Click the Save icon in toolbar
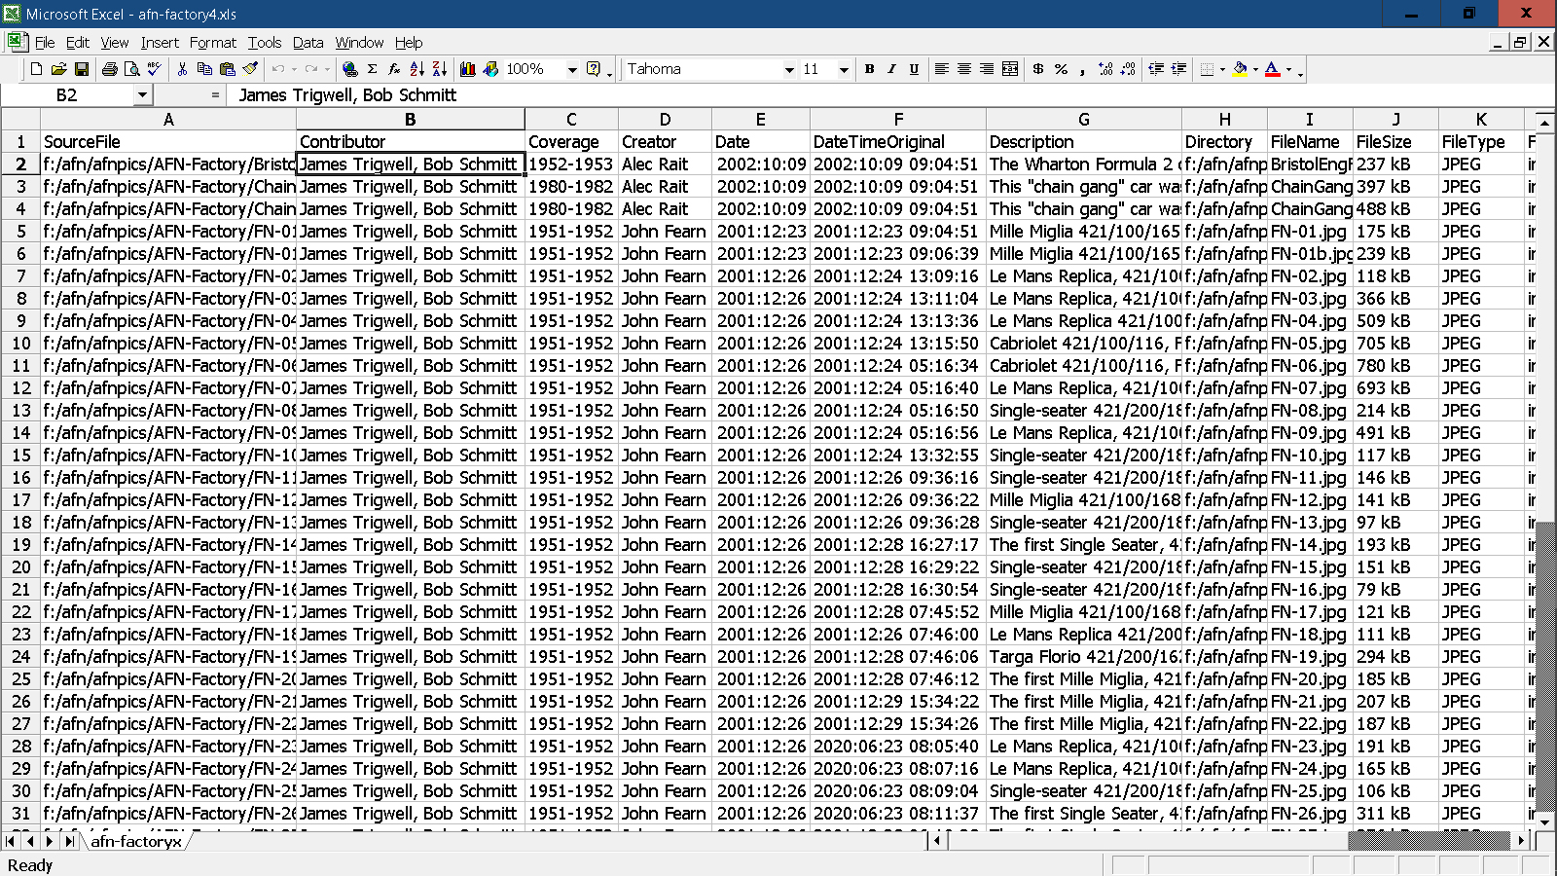The width and height of the screenshot is (1557, 876). coord(82,69)
